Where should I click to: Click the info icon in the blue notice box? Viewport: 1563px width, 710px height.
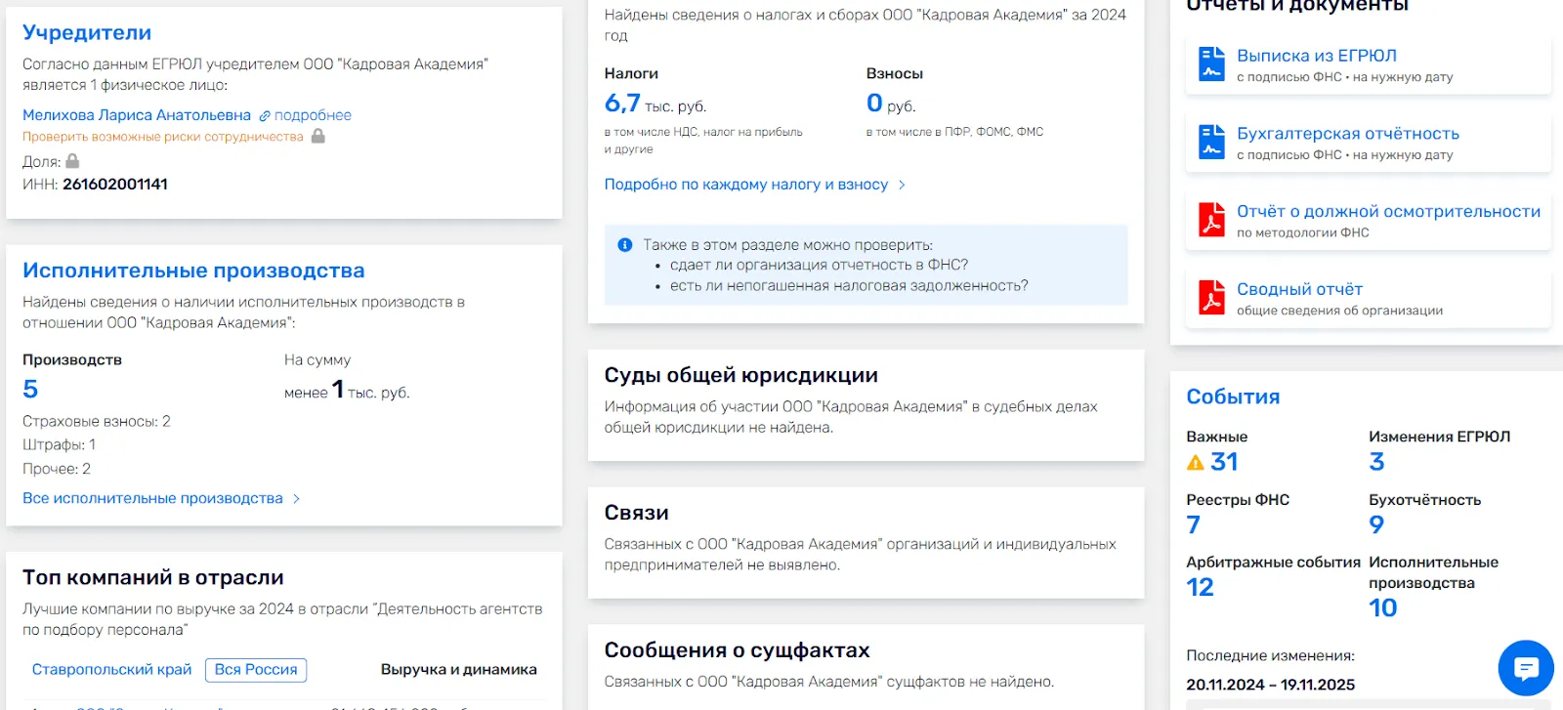point(625,245)
